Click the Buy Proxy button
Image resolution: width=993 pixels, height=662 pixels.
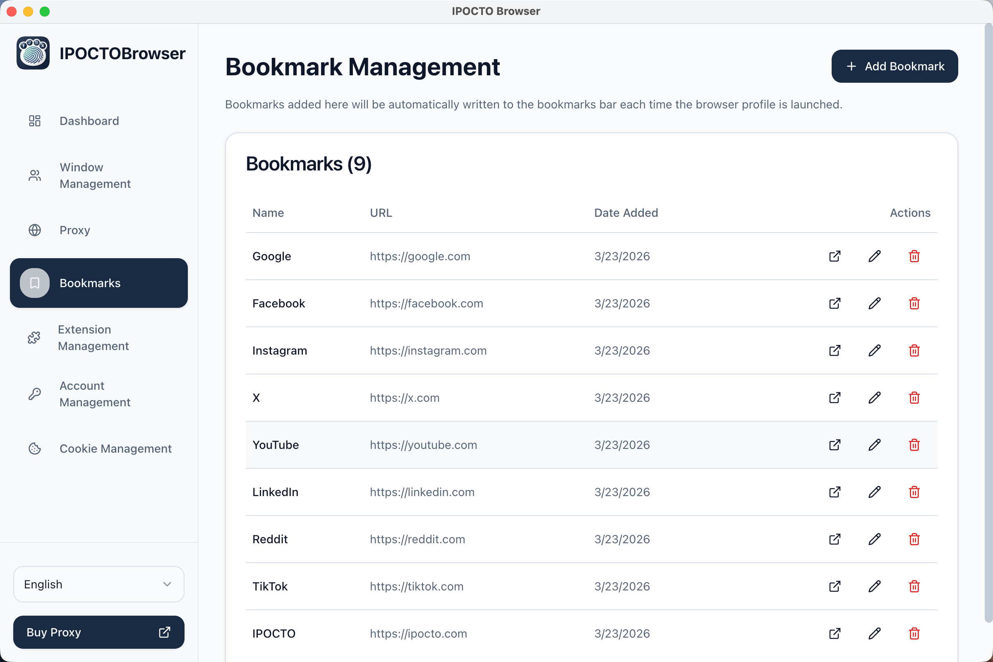pyautogui.click(x=99, y=633)
